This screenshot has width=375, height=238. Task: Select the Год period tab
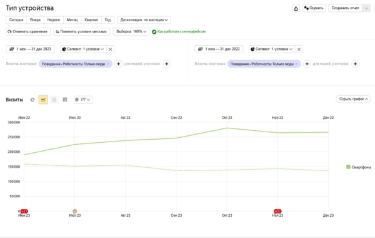(x=107, y=20)
